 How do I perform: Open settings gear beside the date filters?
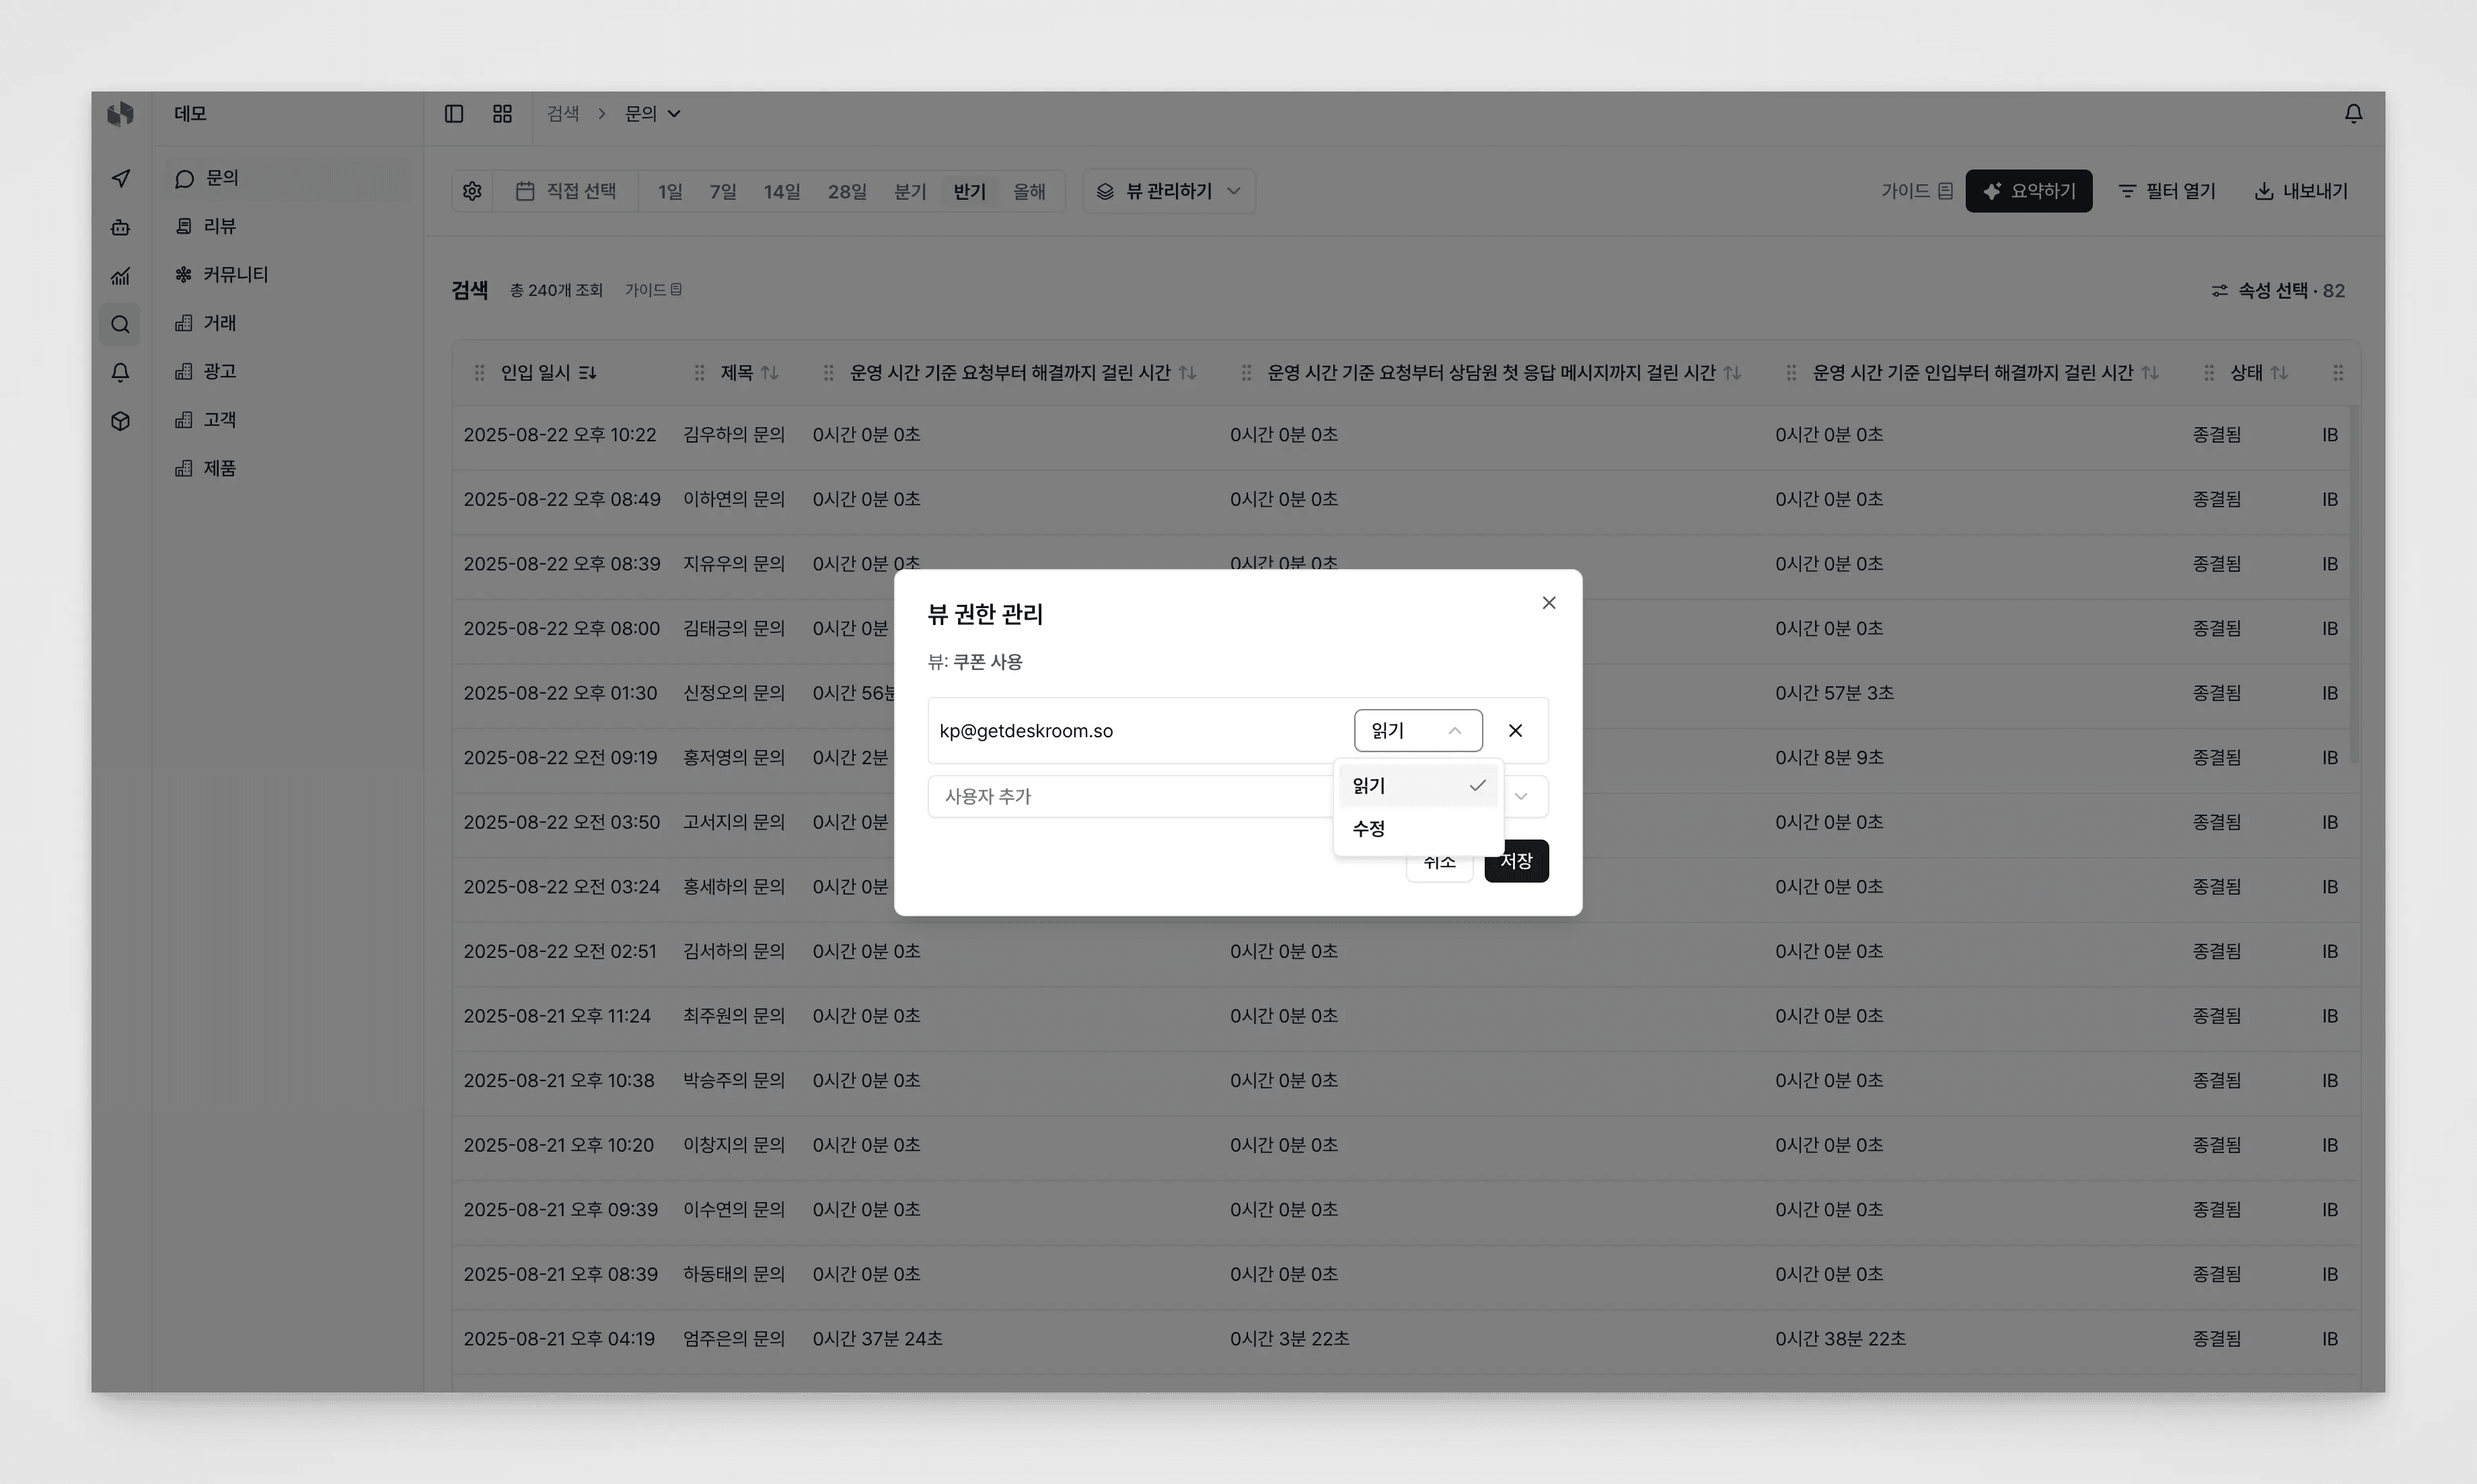[x=471, y=190]
